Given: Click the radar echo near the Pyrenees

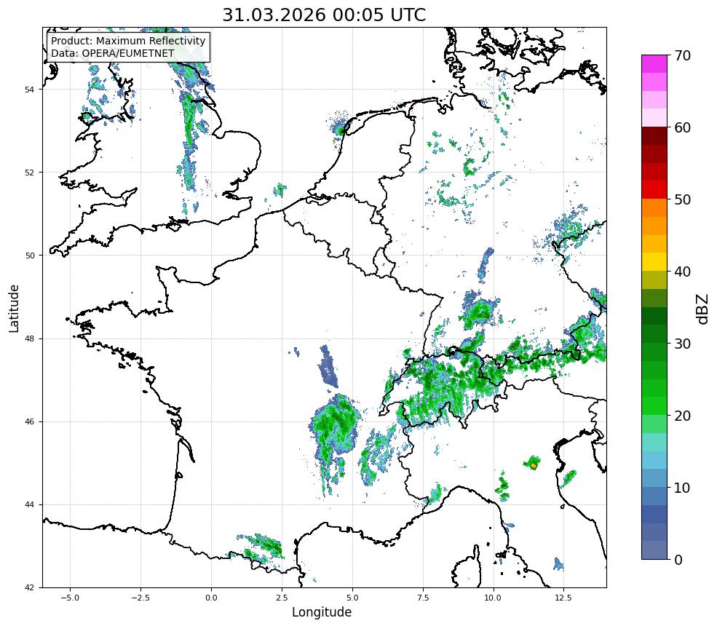Looking at the screenshot, I should (x=261, y=547).
